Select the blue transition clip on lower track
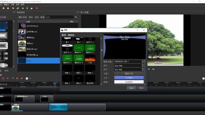This screenshot has width=205, height=115. [58, 107]
